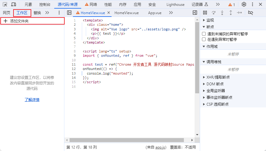This screenshot has height=151, width=266.
Task: Click the editor scroll-down arrow
Action: point(197,135)
